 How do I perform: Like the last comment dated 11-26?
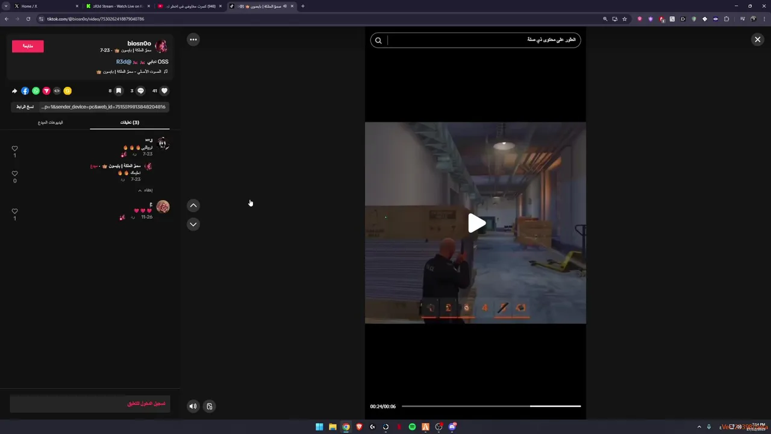[x=14, y=212]
